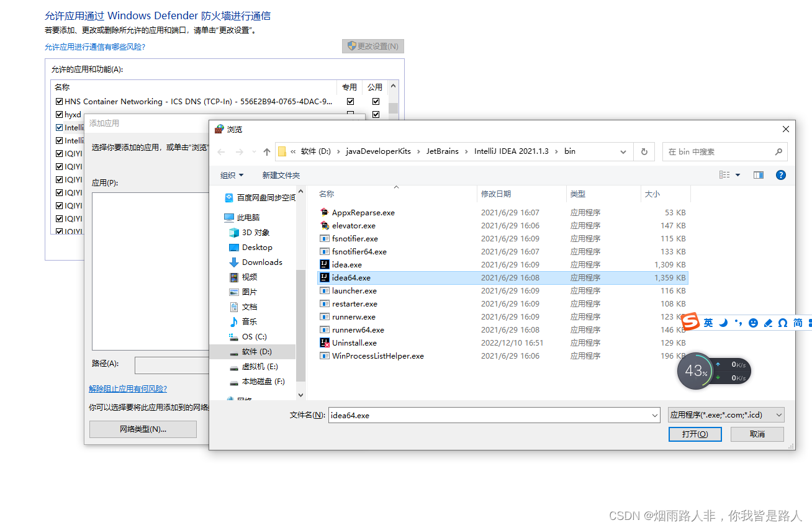Open the 文件名 combo box dropdown

(x=655, y=415)
